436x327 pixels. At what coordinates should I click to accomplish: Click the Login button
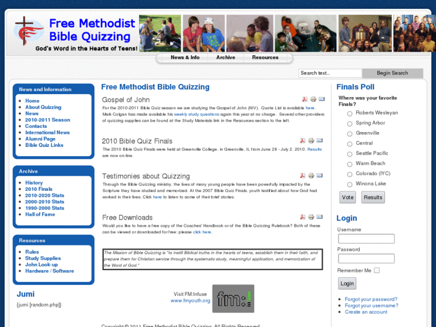pos(347,283)
